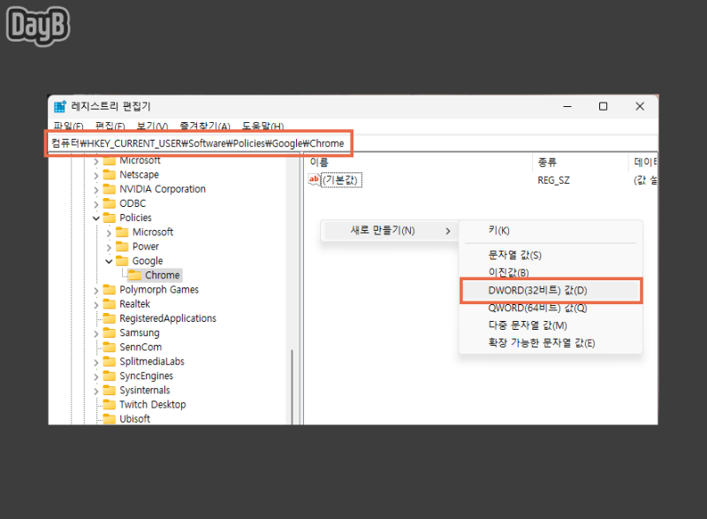Expand the Netscape tree node
The width and height of the screenshot is (707, 519).
96,175
